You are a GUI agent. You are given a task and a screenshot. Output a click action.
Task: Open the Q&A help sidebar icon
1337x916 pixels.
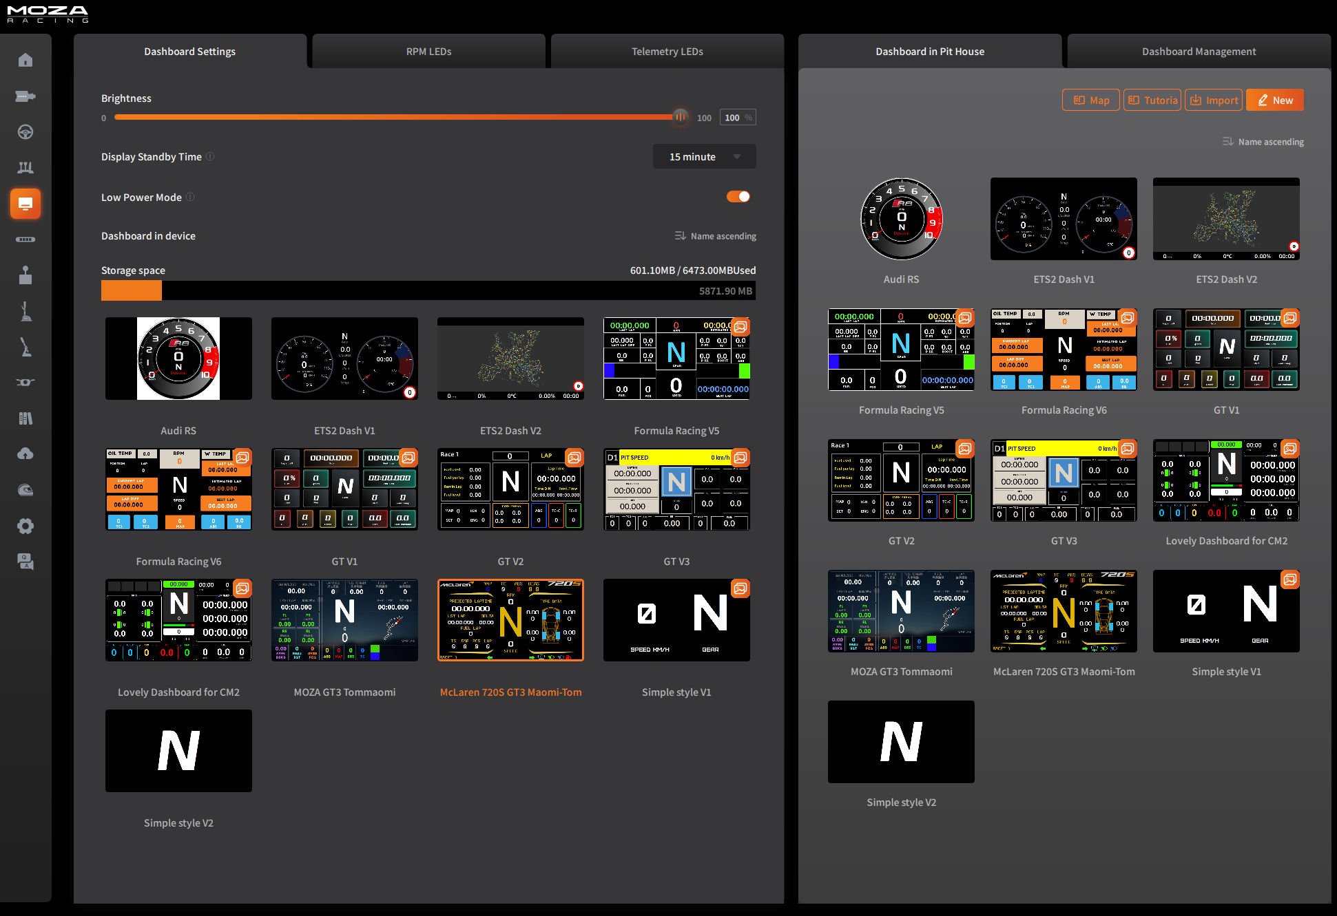tap(25, 562)
